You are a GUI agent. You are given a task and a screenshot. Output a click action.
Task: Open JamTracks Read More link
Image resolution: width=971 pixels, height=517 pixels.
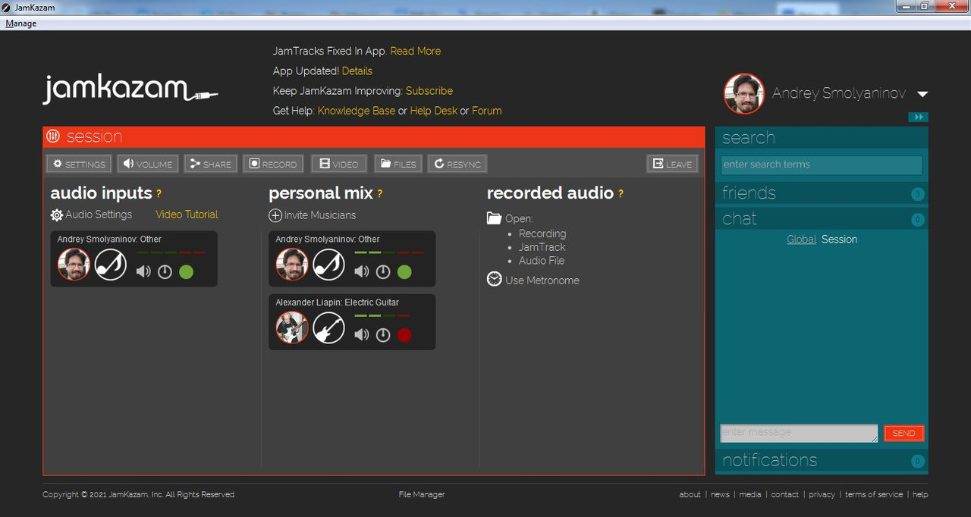[415, 51]
